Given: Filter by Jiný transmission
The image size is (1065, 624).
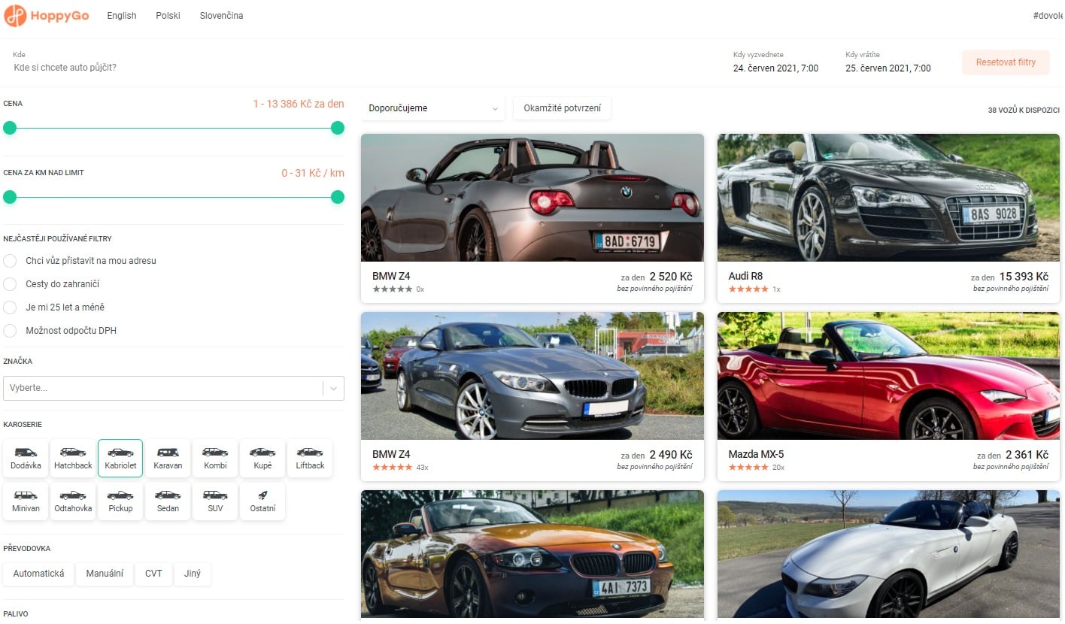Looking at the screenshot, I should tap(193, 574).
